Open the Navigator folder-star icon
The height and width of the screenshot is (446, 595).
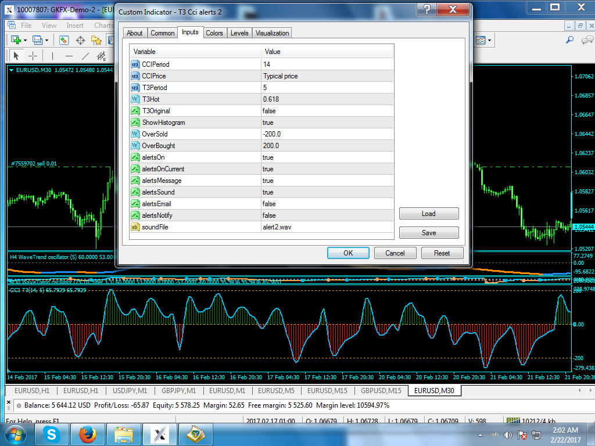point(96,40)
